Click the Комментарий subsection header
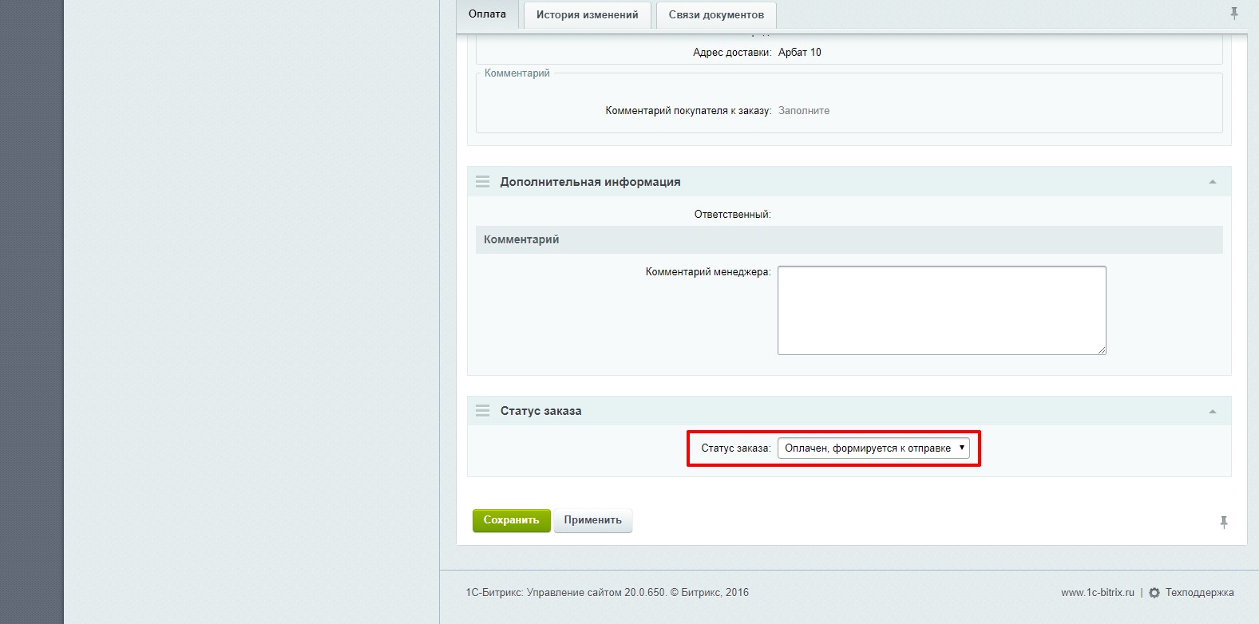The image size is (1259, 624). tap(849, 239)
